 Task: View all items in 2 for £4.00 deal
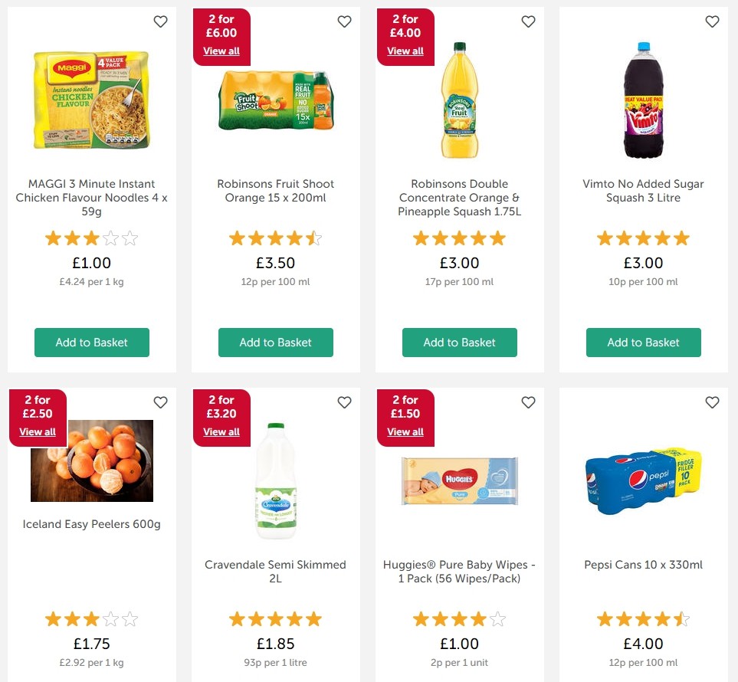(405, 51)
